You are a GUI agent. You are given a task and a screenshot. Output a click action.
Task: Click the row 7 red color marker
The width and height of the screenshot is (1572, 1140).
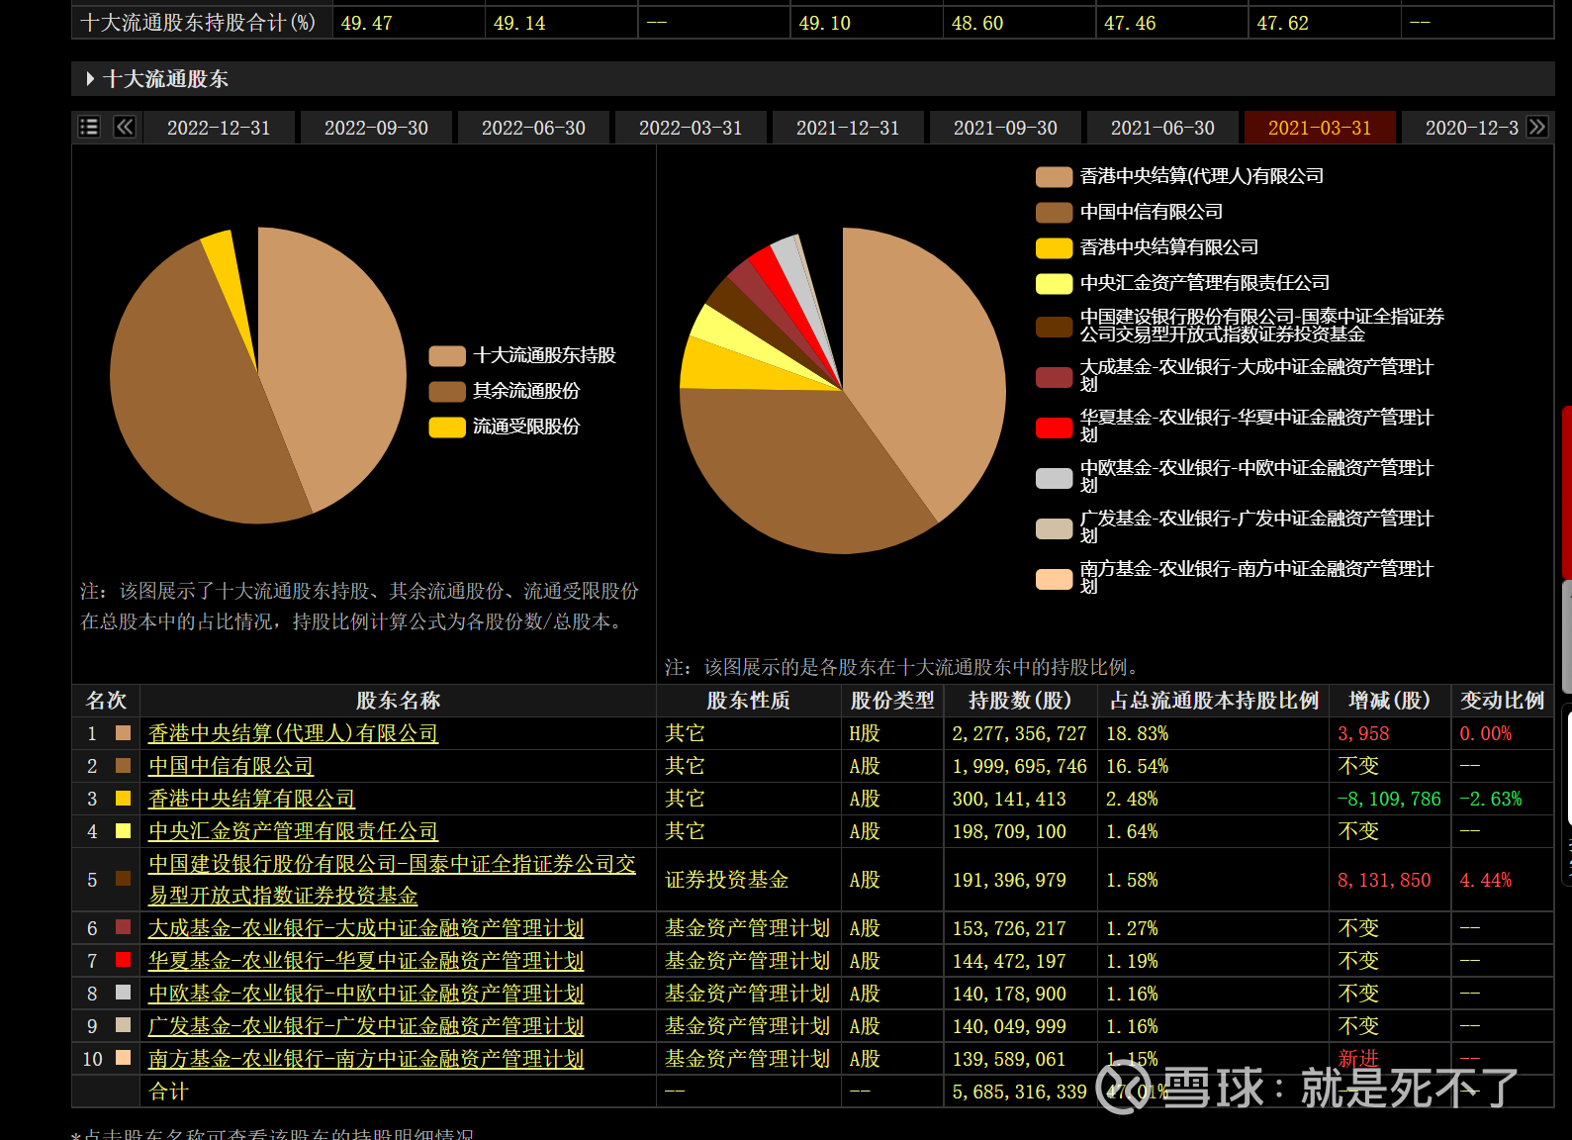click(x=123, y=960)
